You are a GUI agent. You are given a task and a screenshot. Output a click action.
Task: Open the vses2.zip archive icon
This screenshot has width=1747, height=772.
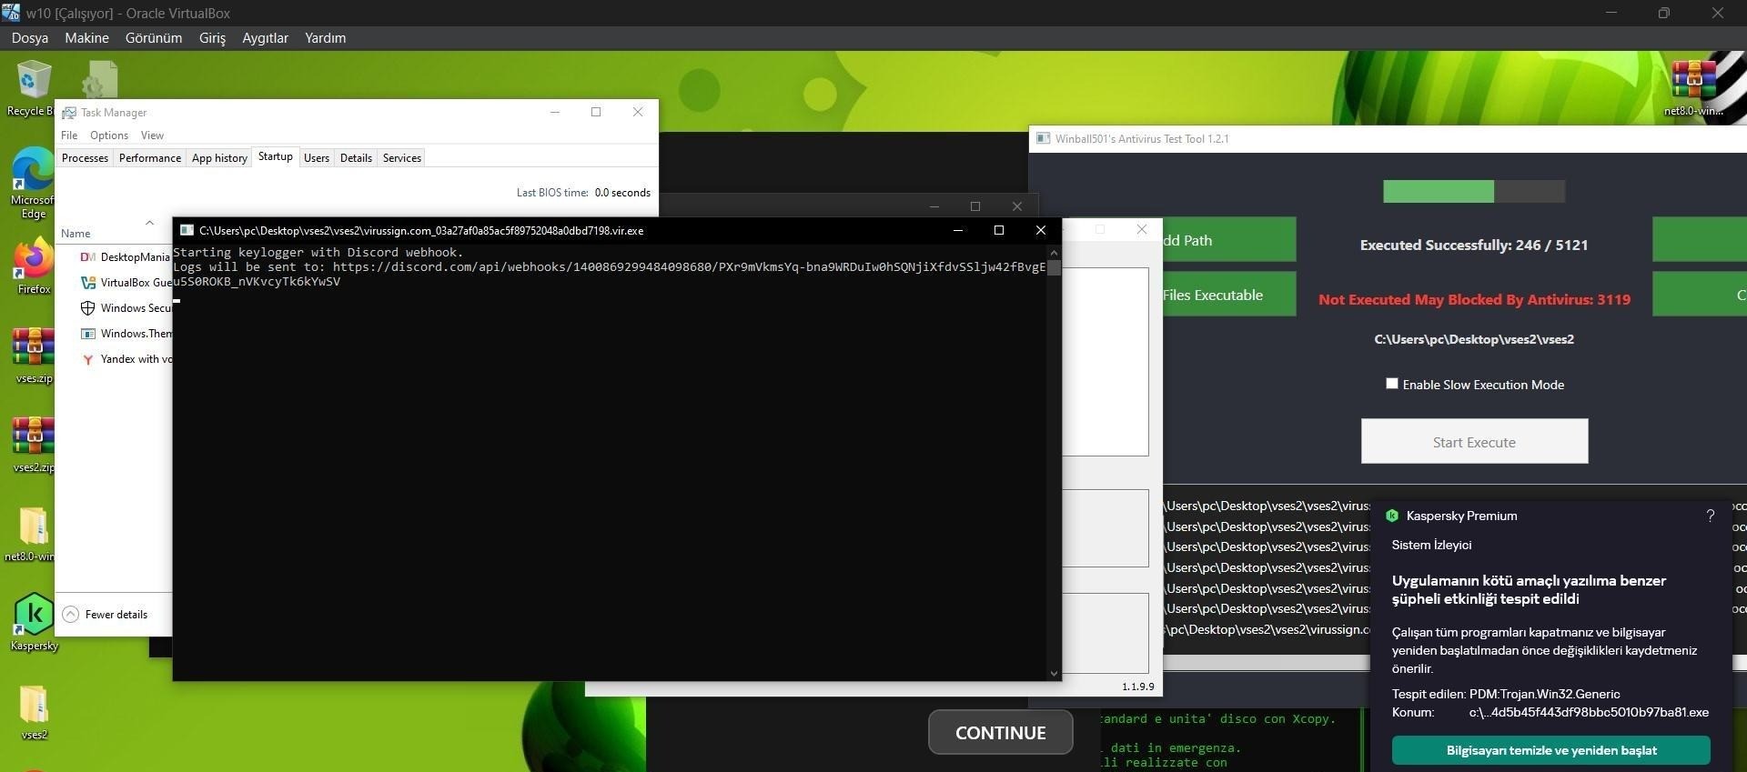click(34, 445)
